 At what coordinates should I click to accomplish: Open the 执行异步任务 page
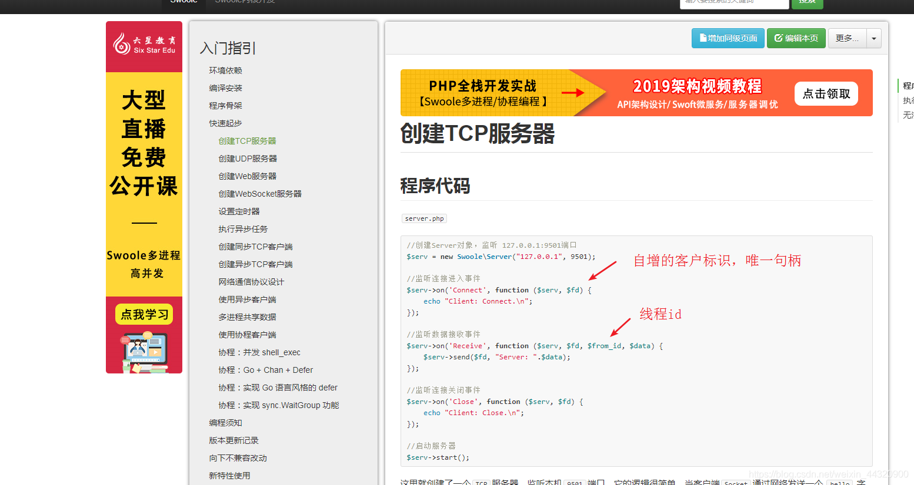point(243,229)
